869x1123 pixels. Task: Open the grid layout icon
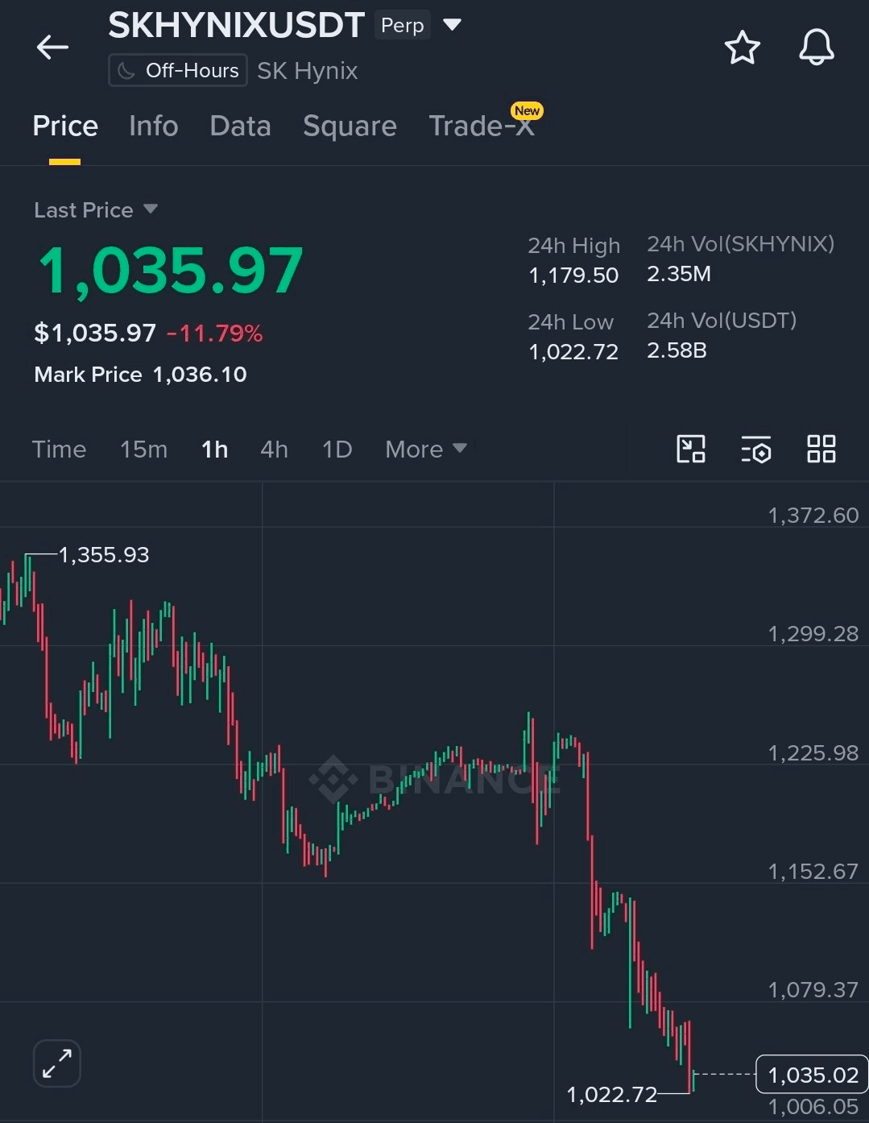coord(821,449)
